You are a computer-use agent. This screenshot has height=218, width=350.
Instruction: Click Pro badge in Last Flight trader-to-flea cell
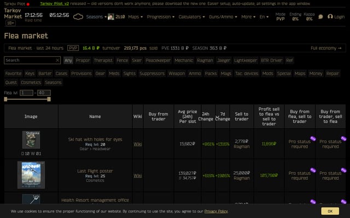pyautogui.click(x=343, y=170)
